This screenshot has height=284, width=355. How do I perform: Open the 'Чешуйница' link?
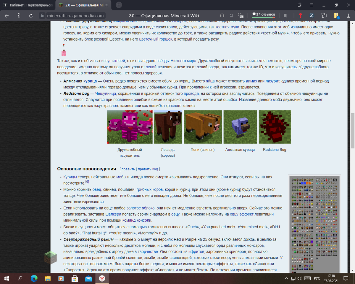[106, 93]
